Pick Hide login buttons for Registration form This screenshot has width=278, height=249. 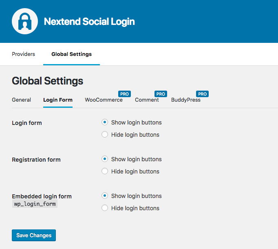105,171
